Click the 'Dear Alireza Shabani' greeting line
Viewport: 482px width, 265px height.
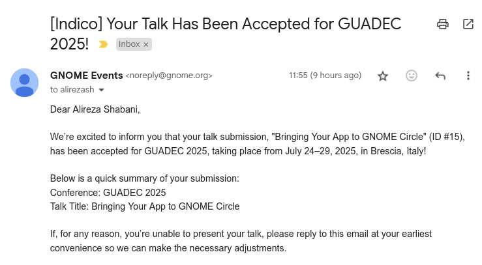pyautogui.click(x=95, y=109)
